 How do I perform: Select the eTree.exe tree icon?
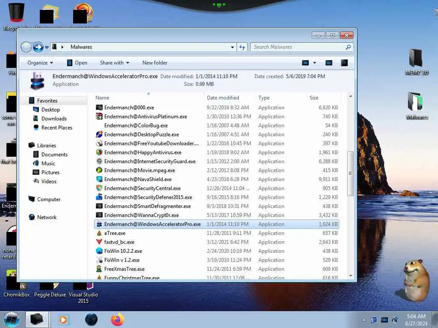pyautogui.click(x=99, y=233)
